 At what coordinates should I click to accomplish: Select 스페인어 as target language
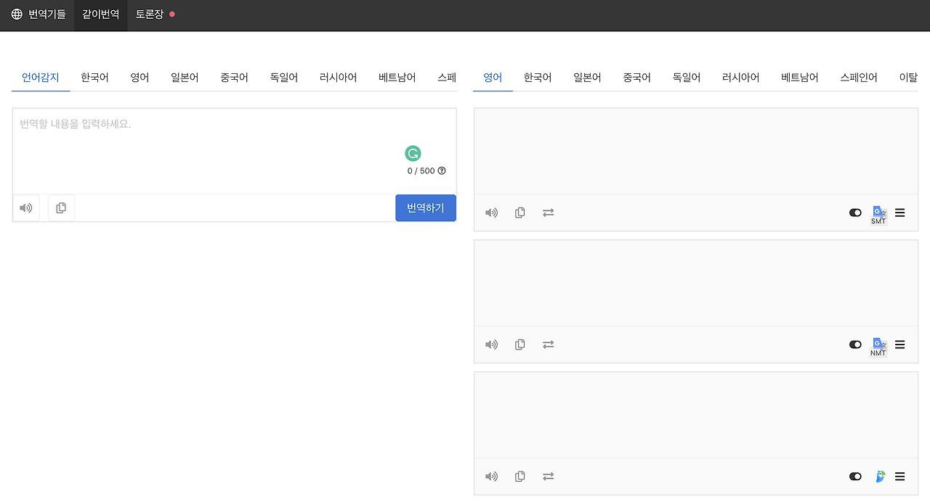859,78
